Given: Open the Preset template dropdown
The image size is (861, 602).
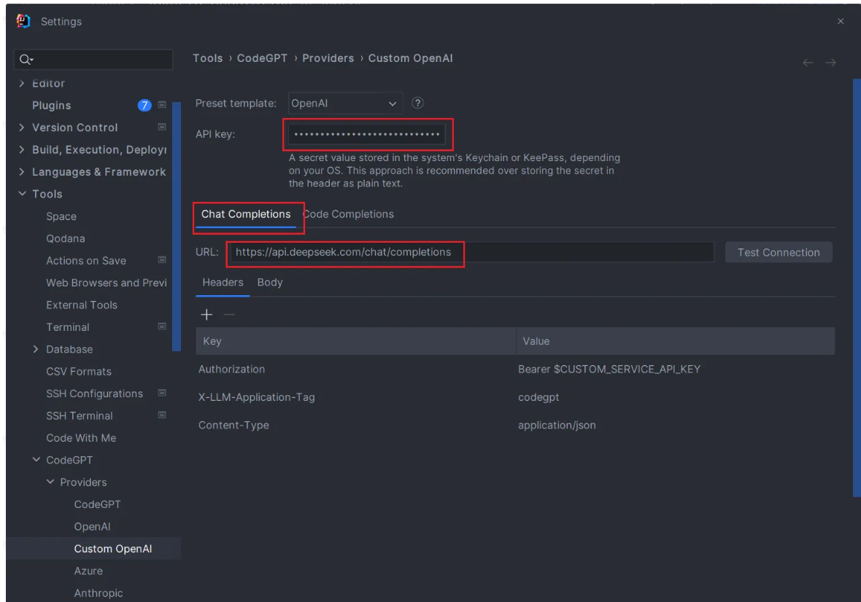Looking at the screenshot, I should click(x=345, y=103).
